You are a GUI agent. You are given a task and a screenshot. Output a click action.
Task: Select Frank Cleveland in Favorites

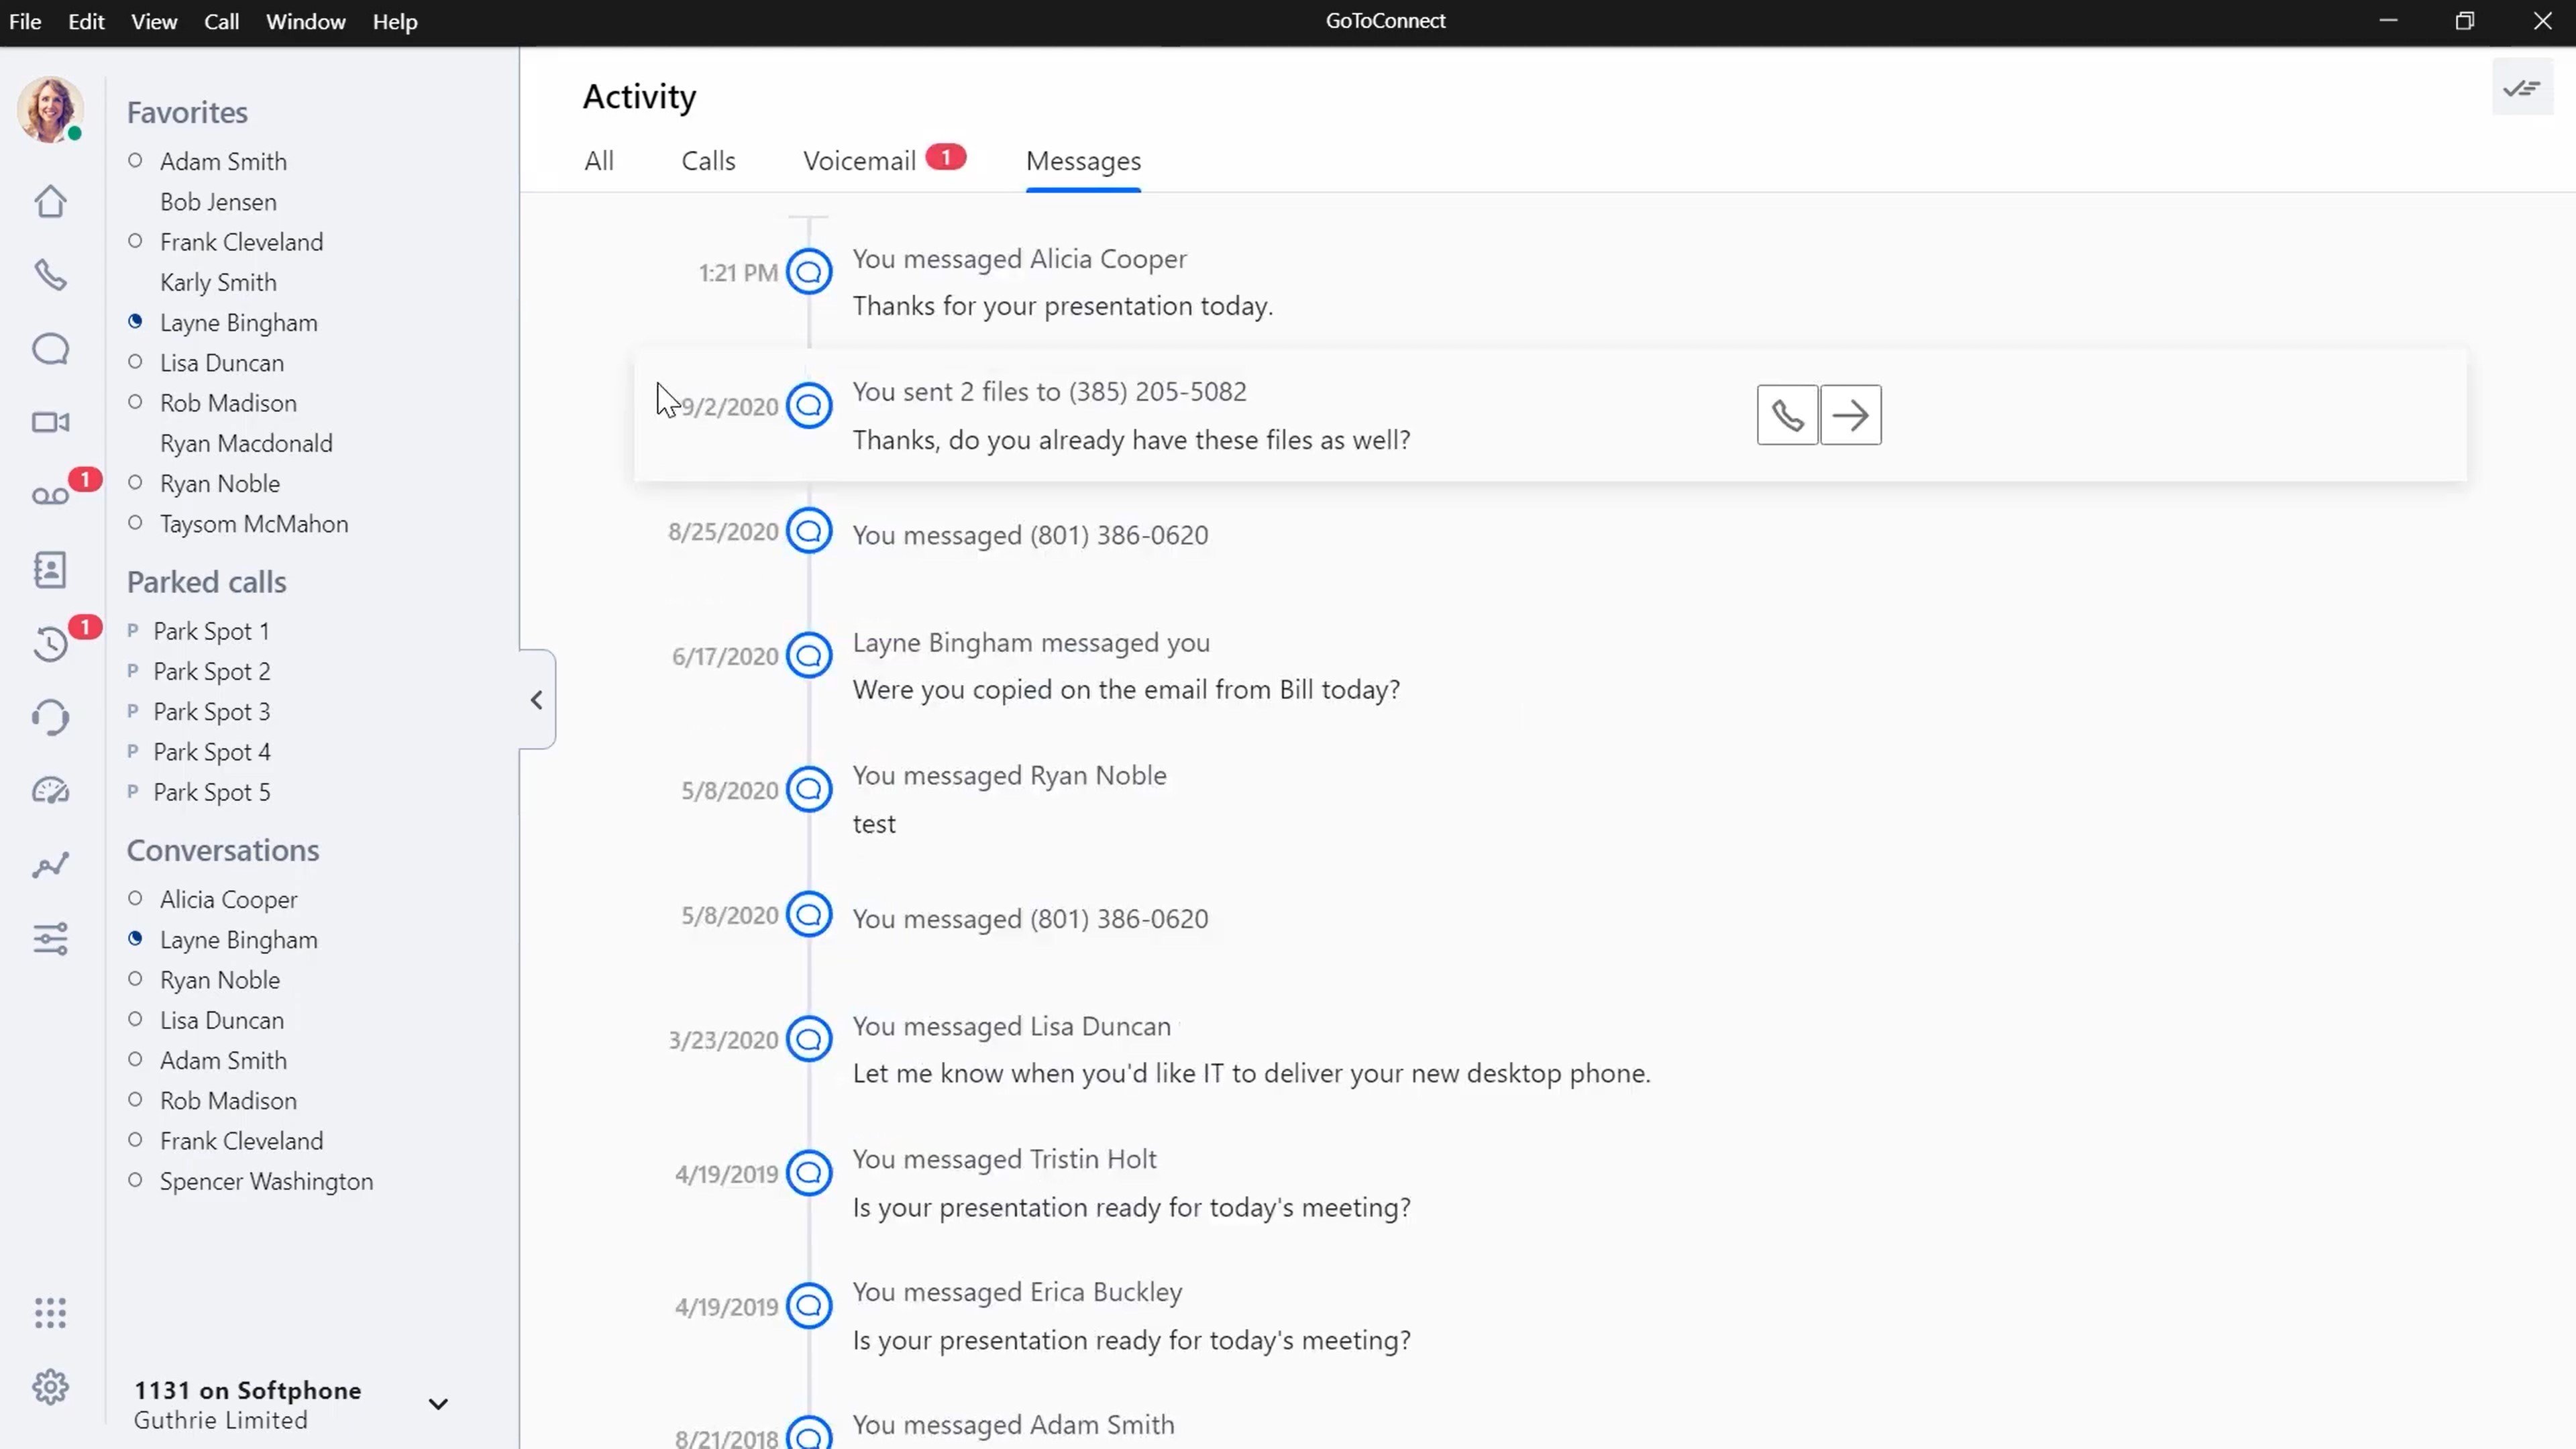click(x=241, y=242)
